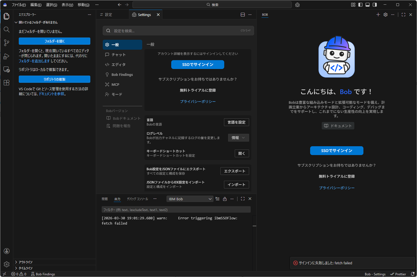This screenshot has width=417, height=277.
Task: Toggle the bottom panel visibility
Action: click(x=368, y=5)
